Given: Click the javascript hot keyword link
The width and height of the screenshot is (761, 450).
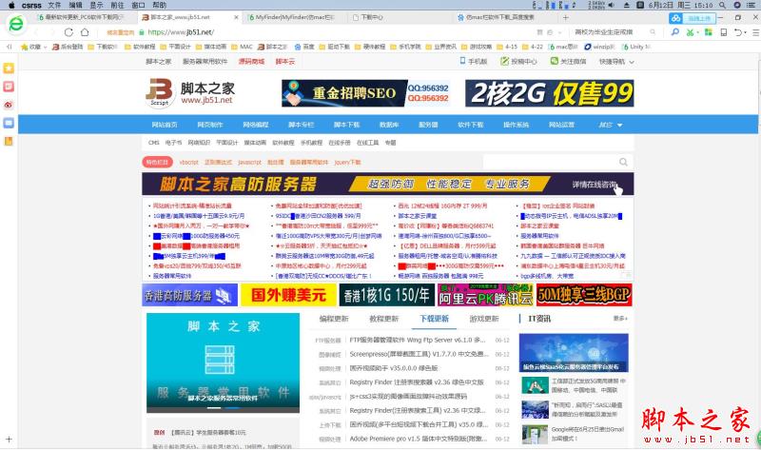Looking at the screenshot, I should point(249,162).
